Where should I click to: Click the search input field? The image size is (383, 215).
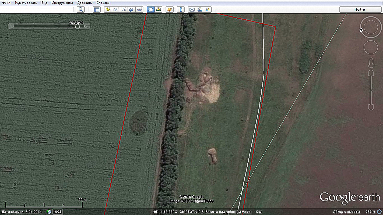click(37, 10)
